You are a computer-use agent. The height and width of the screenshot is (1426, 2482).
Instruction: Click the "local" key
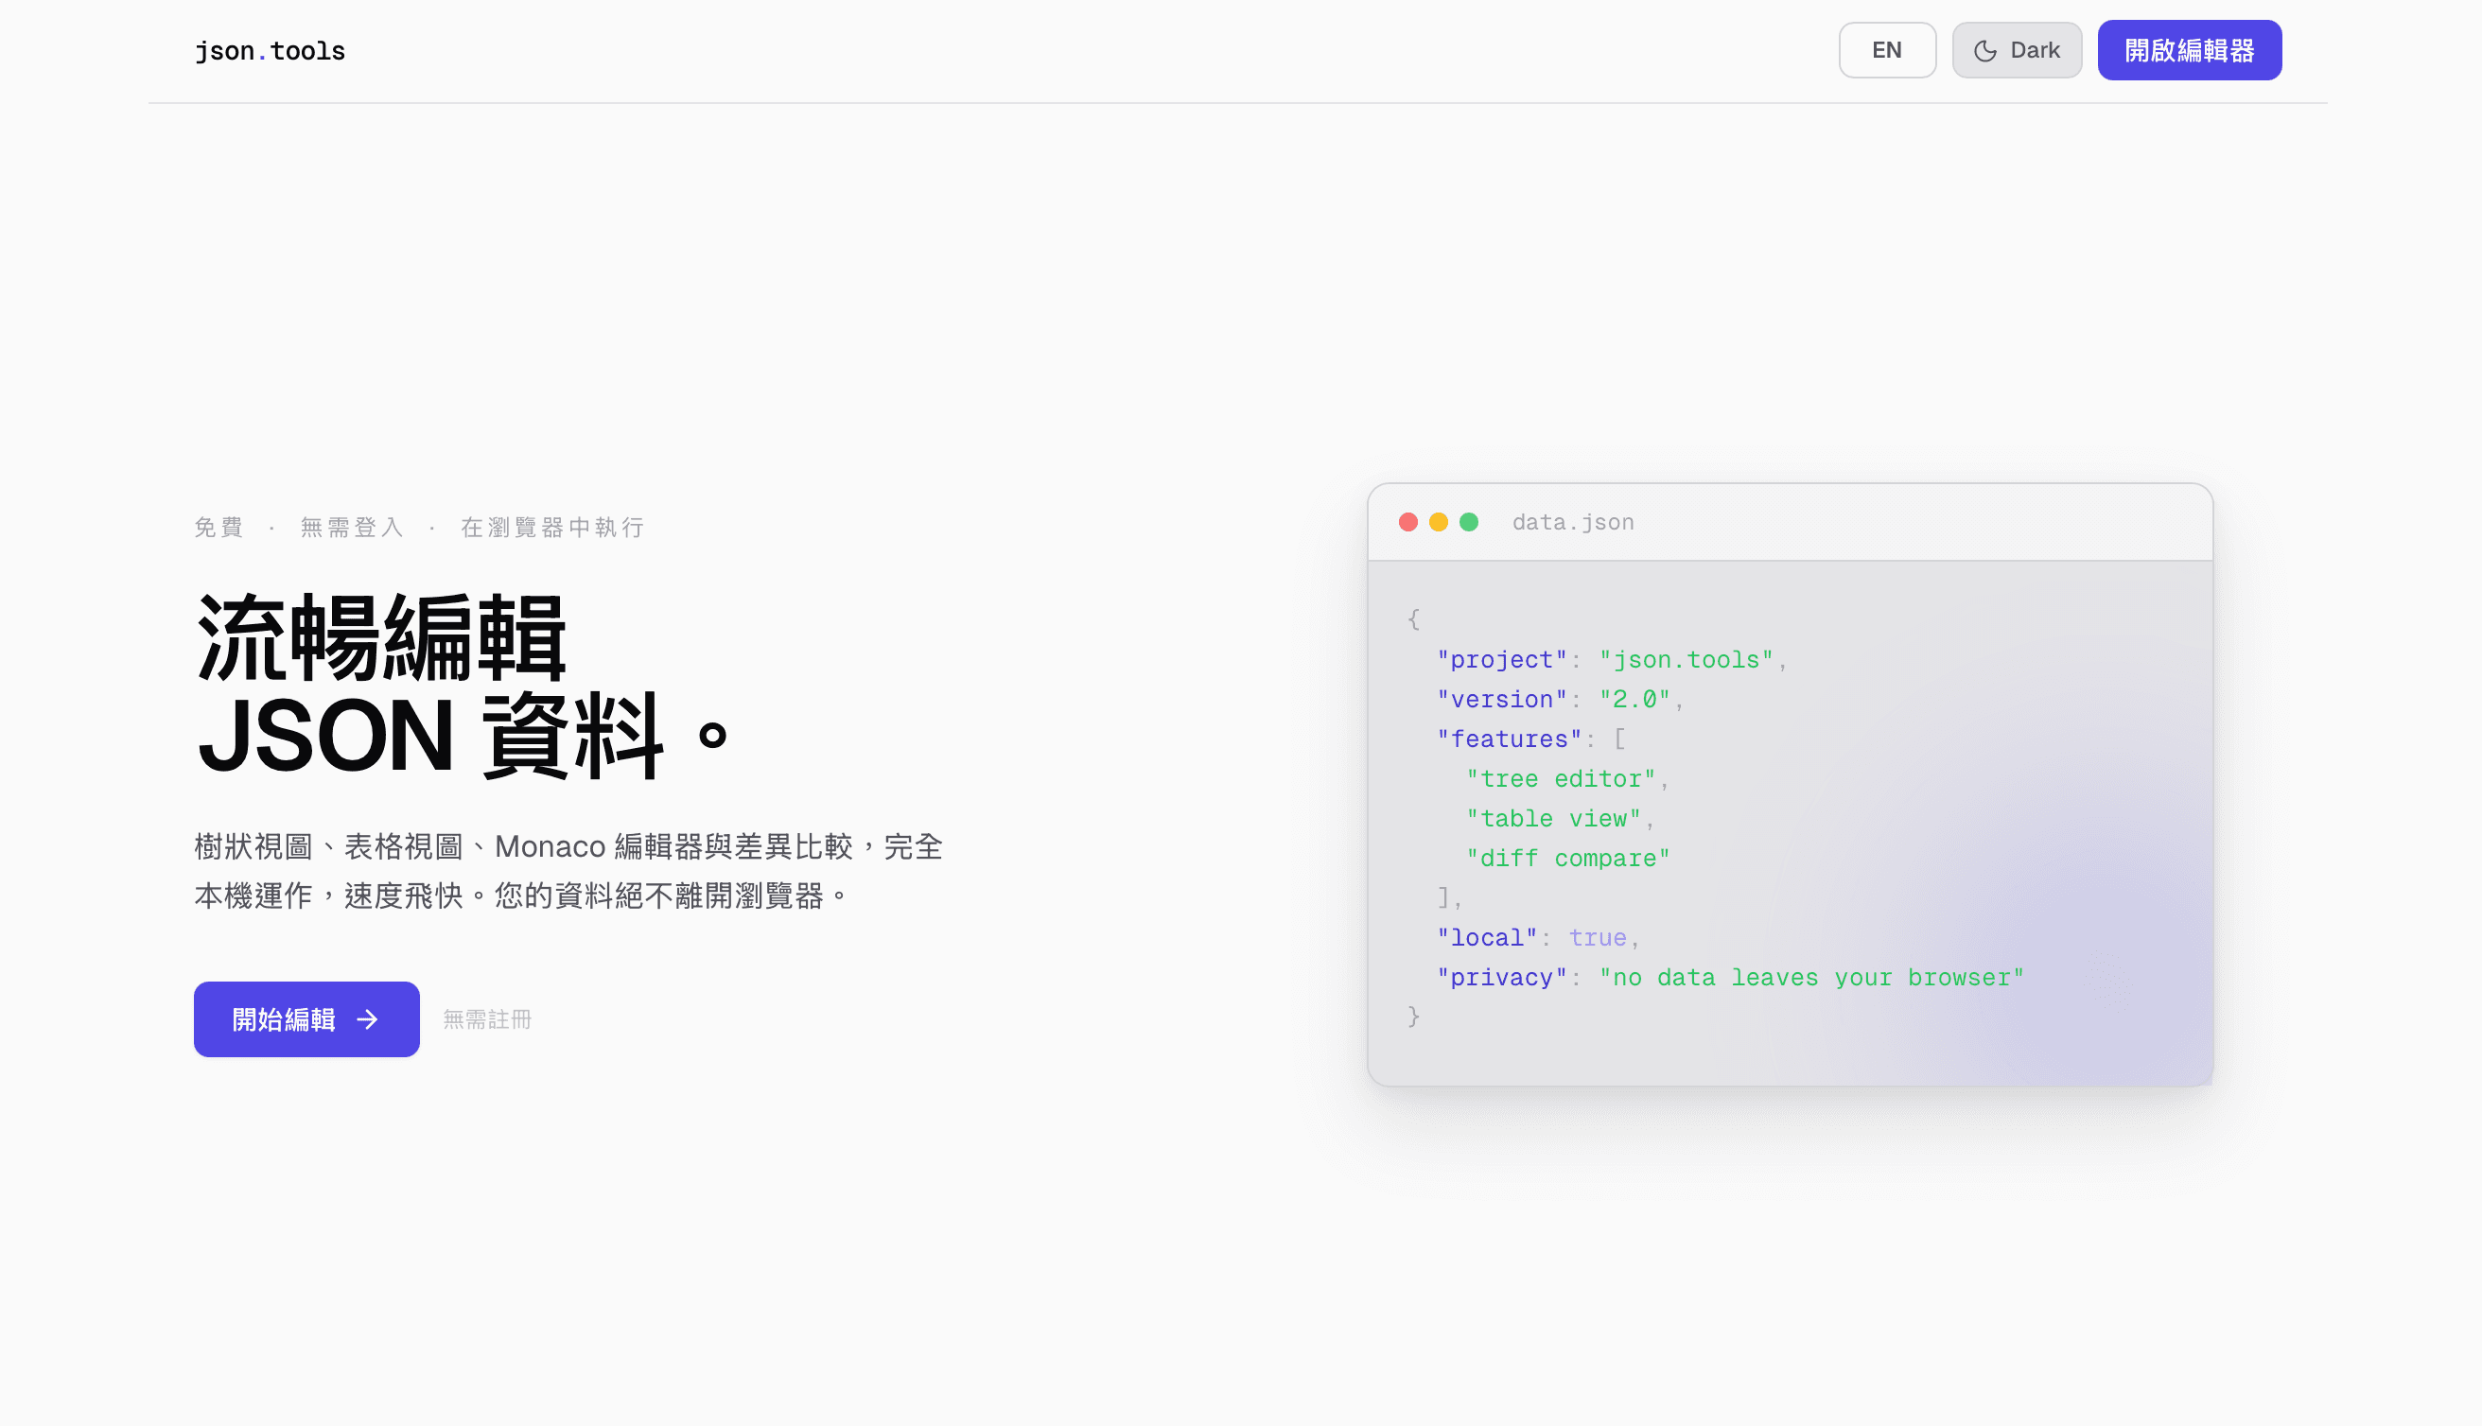pos(1487,937)
